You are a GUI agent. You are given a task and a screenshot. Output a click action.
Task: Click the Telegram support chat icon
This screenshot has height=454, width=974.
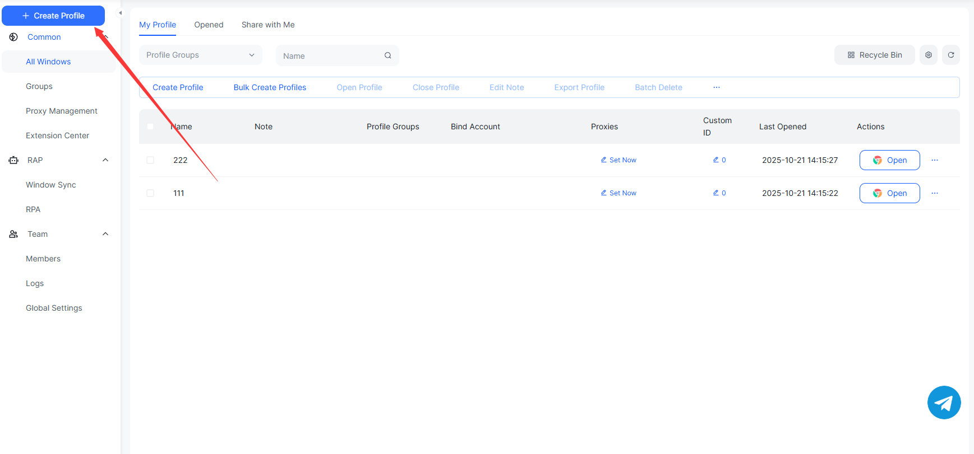[944, 402]
